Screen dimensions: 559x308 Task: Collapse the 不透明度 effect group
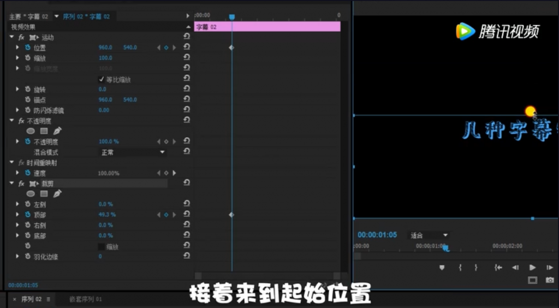[x=12, y=121]
